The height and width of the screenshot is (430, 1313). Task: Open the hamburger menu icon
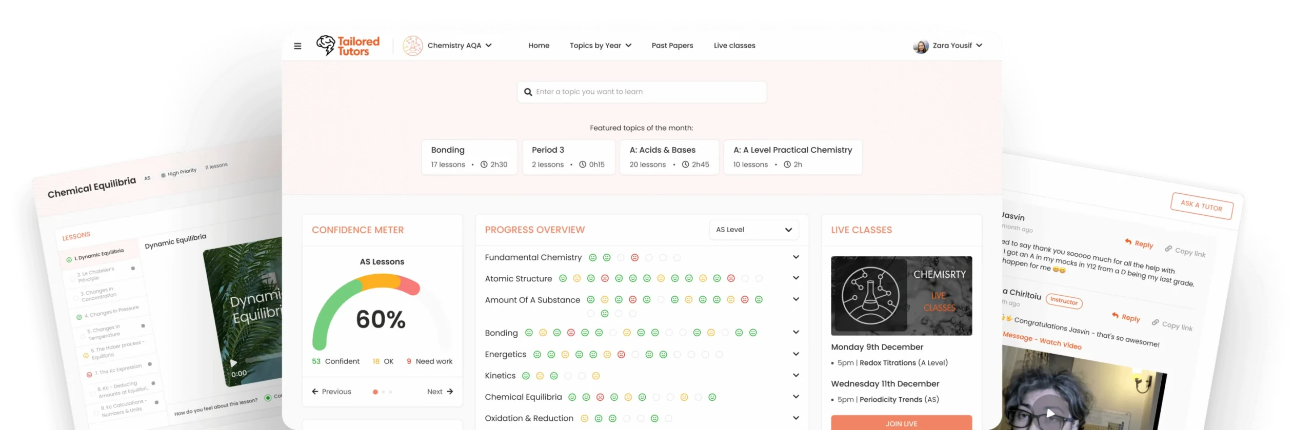tap(297, 46)
